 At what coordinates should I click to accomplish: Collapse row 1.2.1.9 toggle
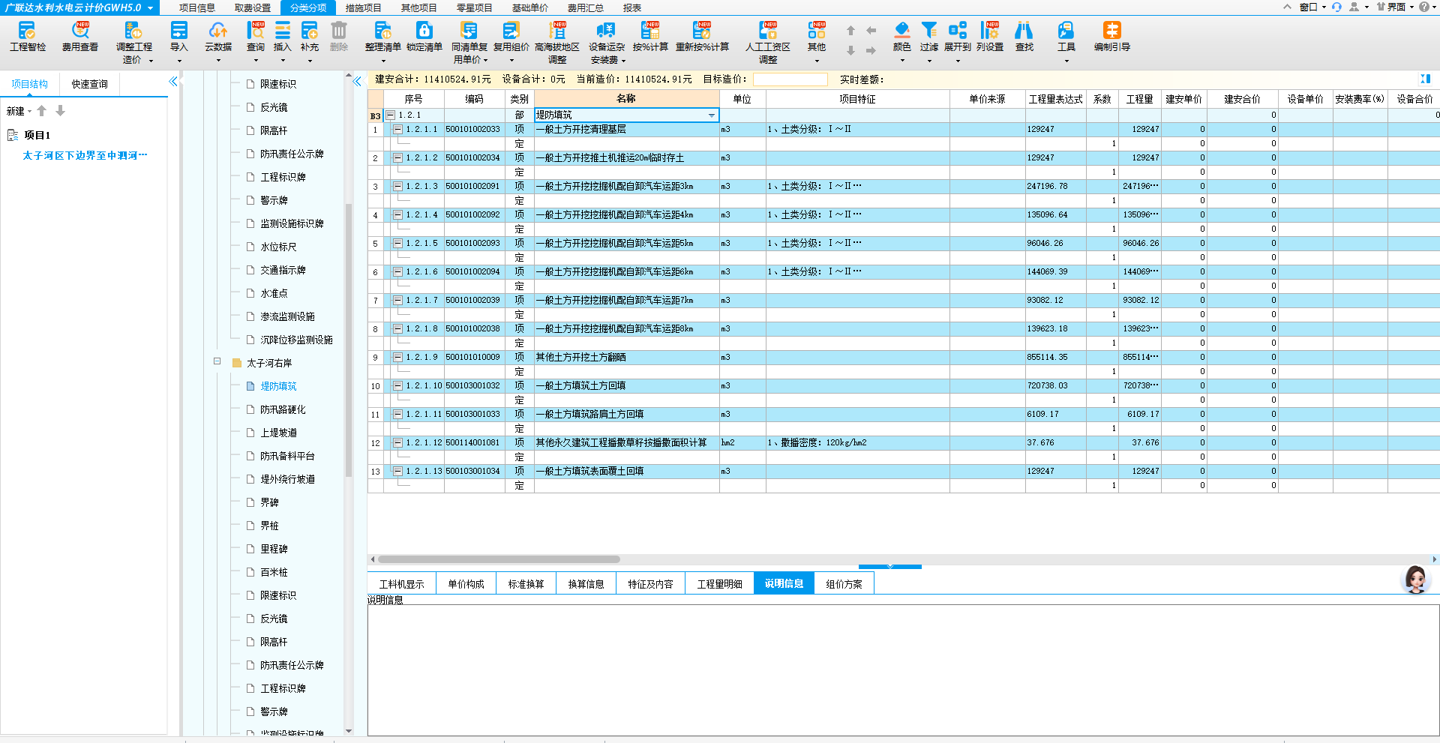[398, 357]
